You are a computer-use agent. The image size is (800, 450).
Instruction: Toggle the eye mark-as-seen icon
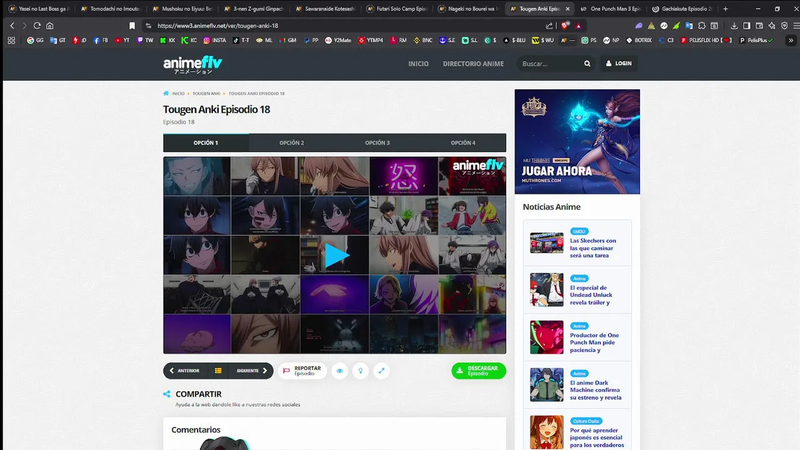(339, 371)
